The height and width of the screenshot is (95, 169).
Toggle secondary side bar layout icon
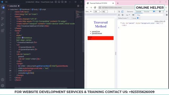click(62, 2)
